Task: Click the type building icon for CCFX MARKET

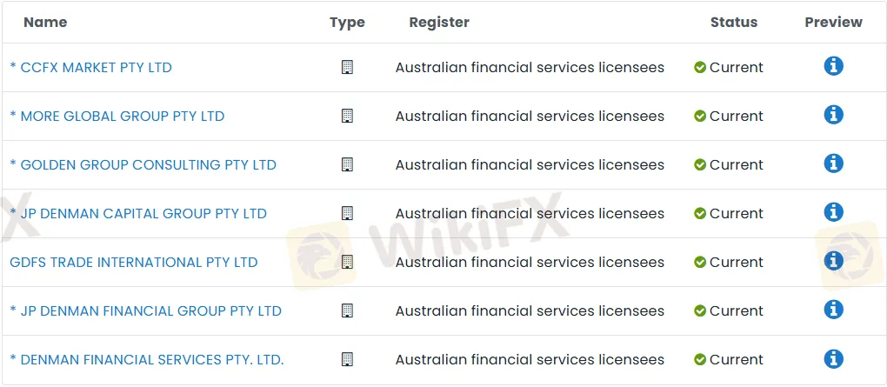Action: pos(347,67)
